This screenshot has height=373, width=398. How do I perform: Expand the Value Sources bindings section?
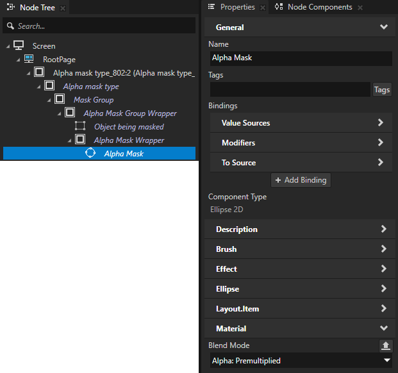click(301, 123)
